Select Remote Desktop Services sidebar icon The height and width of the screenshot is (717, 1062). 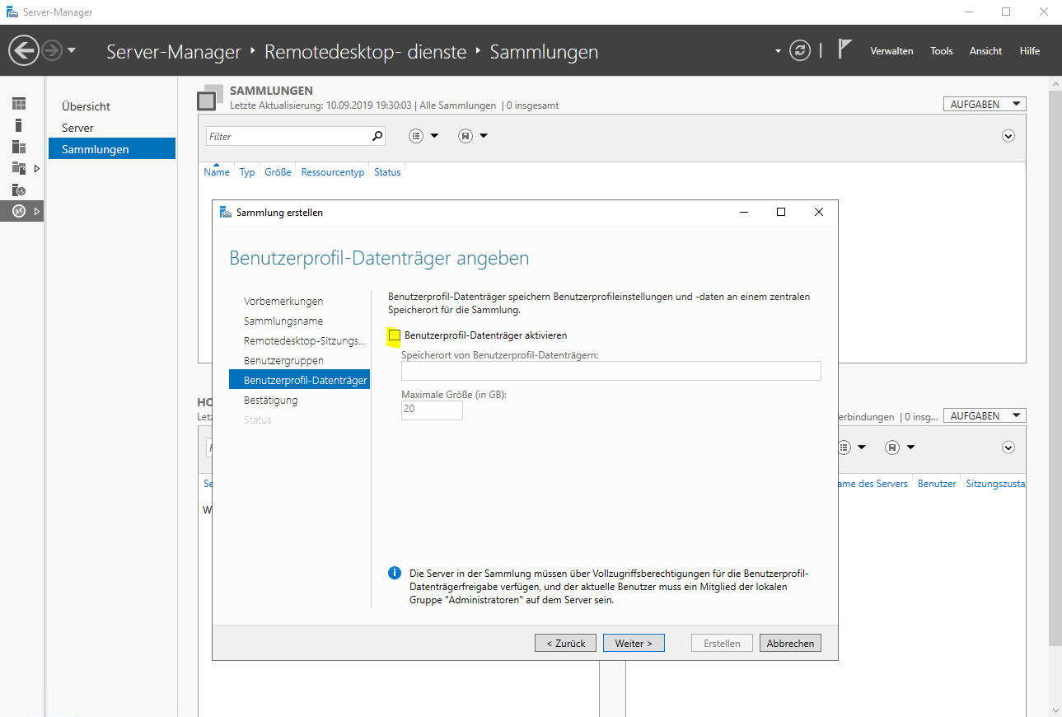pos(19,211)
